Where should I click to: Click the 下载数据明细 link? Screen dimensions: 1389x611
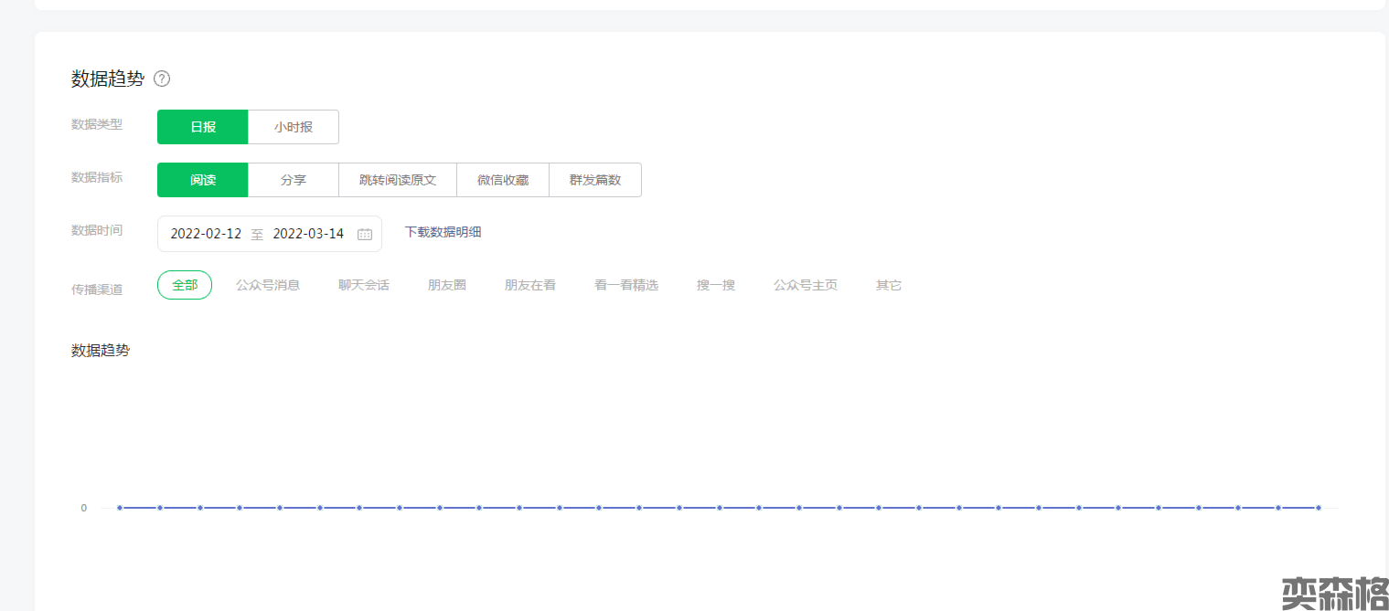tap(443, 232)
